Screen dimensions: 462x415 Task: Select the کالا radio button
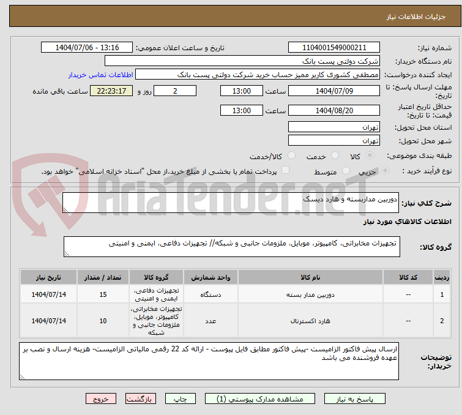pyautogui.click(x=370, y=155)
